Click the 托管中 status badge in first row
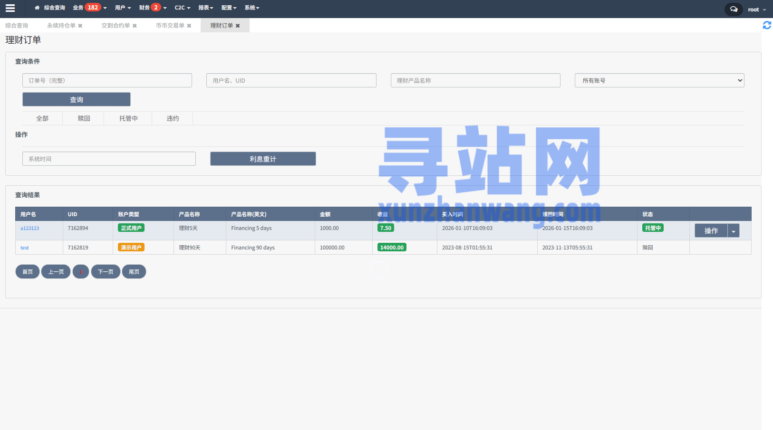This screenshot has width=773, height=430. tap(652, 228)
